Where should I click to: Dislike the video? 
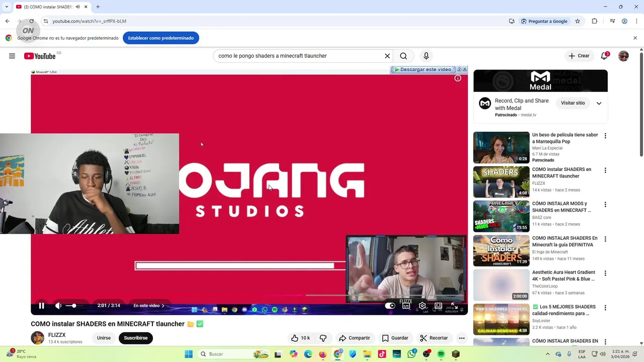(x=323, y=338)
